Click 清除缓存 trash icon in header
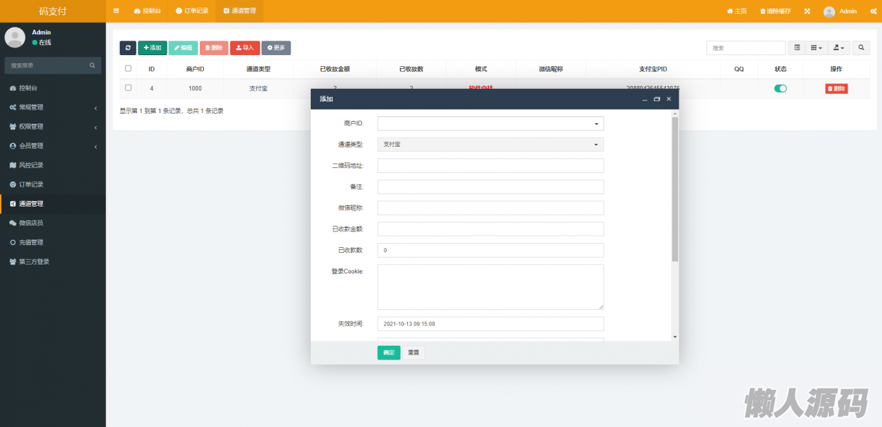Viewport: 882px width, 427px height. 763,11
